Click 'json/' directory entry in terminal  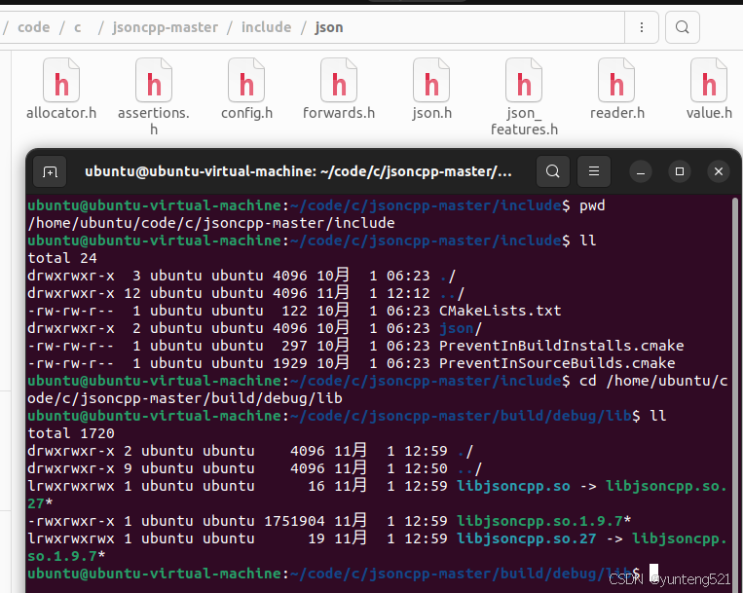pyautogui.click(x=460, y=328)
